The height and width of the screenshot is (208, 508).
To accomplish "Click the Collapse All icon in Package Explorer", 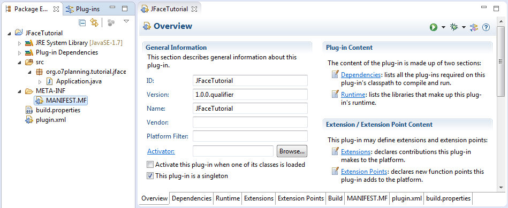I will pos(82,22).
